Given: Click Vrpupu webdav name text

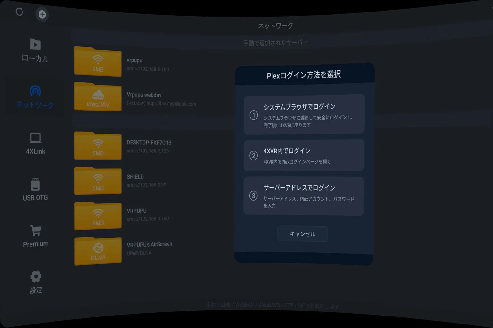Looking at the screenshot, I should tap(144, 95).
